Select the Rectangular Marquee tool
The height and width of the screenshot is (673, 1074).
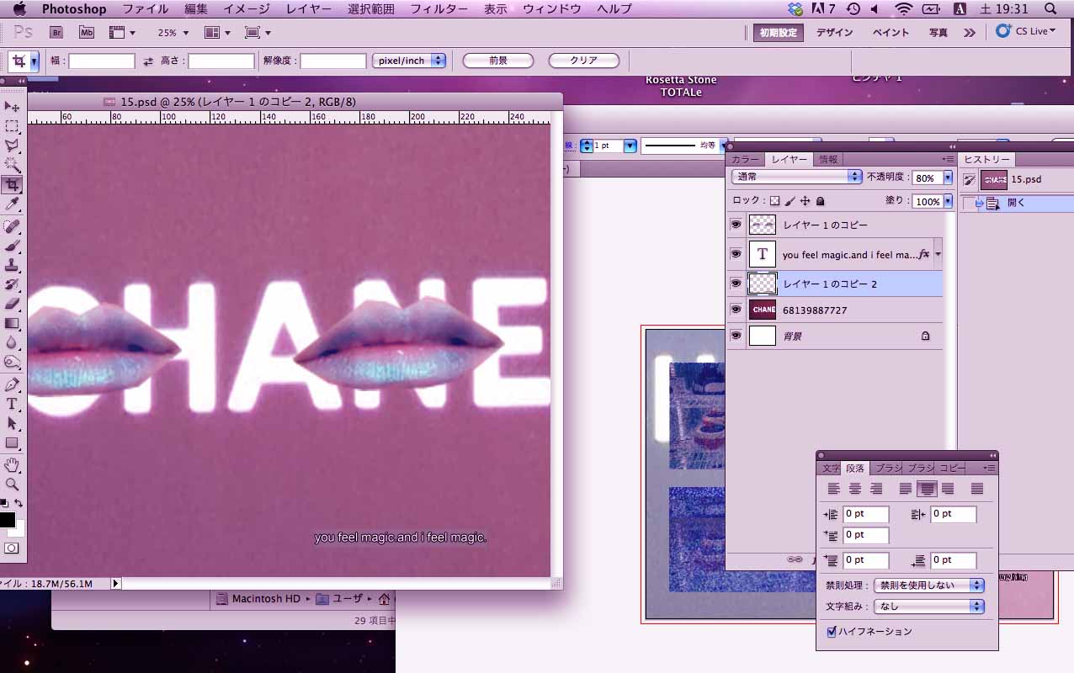(x=12, y=126)
